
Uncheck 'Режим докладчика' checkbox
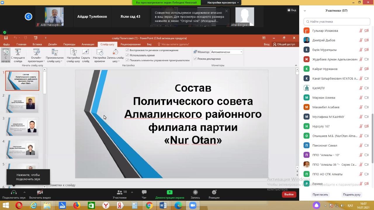(195, 59)
